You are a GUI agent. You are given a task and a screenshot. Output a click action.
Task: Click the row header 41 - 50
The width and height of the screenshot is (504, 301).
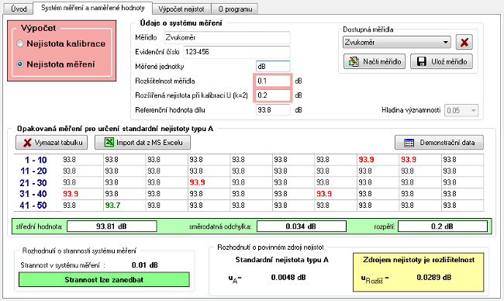click(x=33, y=205)
